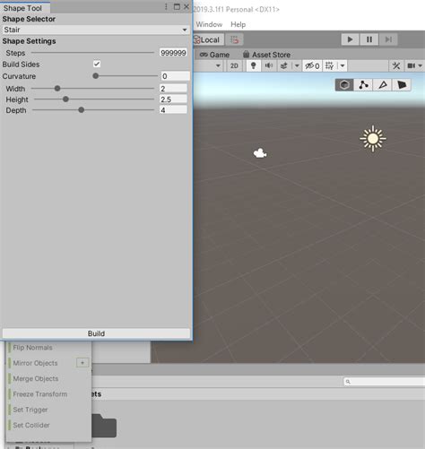Click Flip Normals in ProBuilder panel
The width and height of the screenshot is (425, 449).
(x=32, y=348)
